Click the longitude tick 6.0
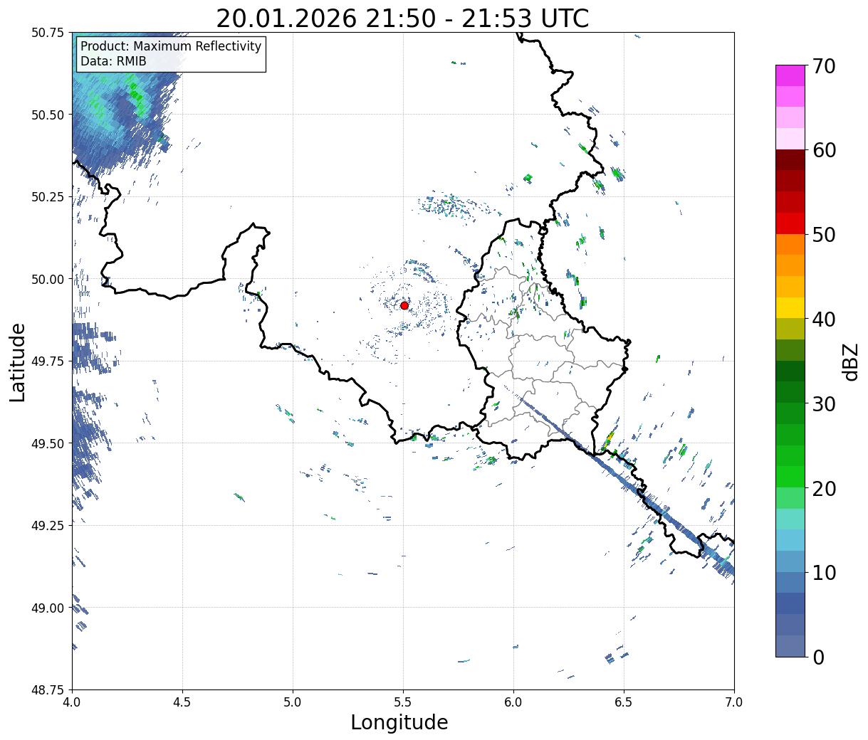The height and width of the screenshot is (740, 868). pyautogui.click(x=513, y=702)
